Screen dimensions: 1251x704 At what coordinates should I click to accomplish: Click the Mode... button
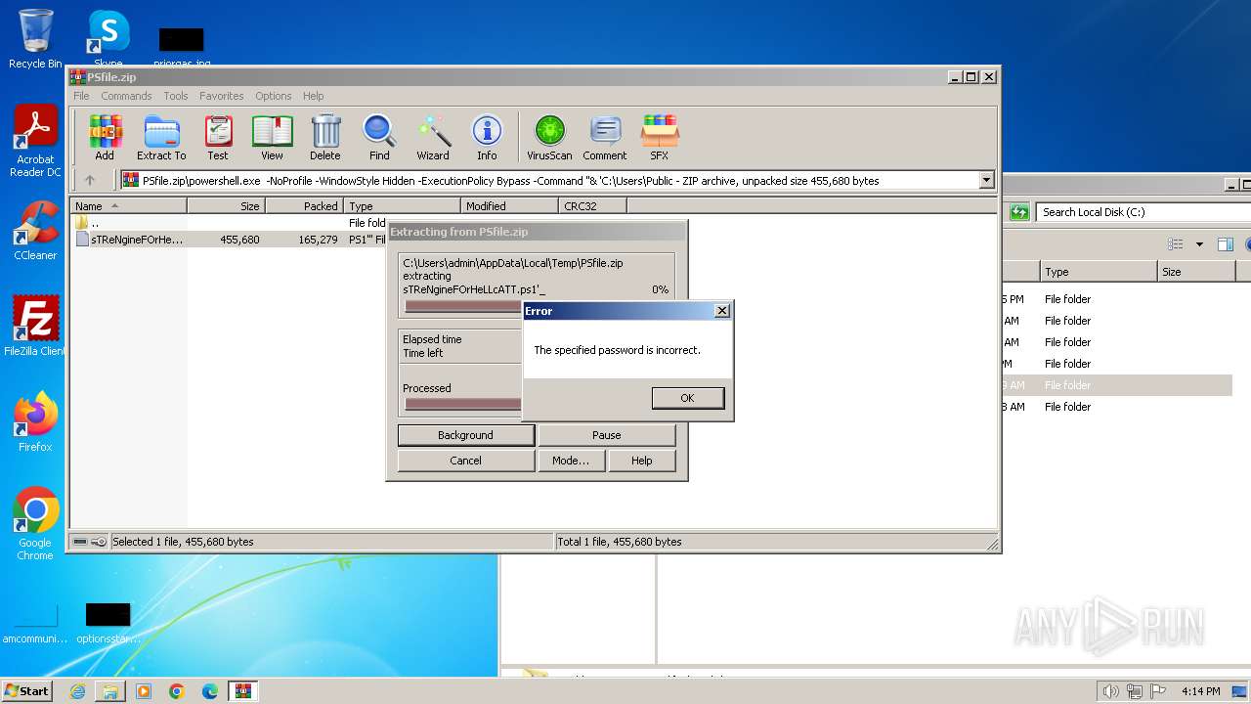571,461
